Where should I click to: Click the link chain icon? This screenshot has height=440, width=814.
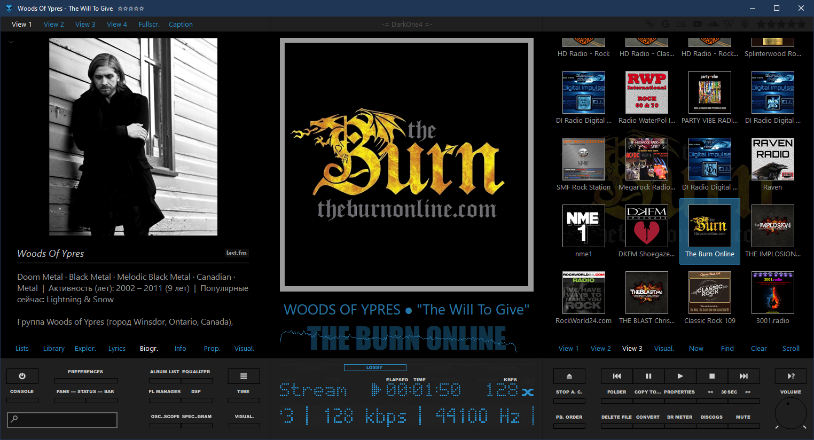click(649, 24)
